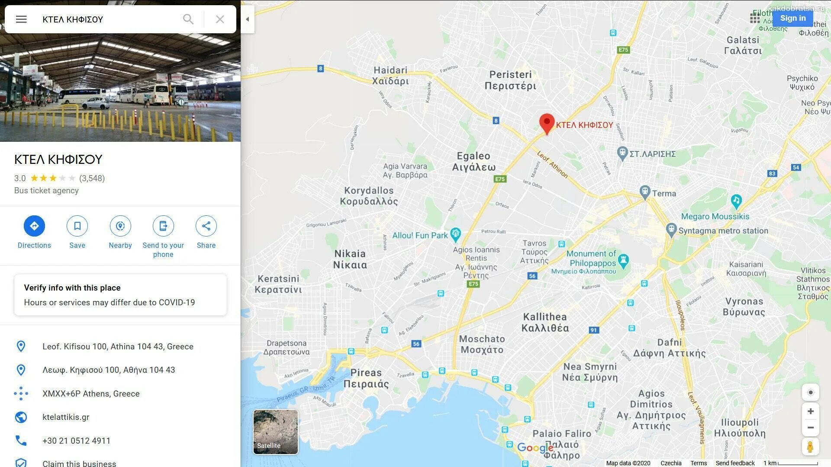Zoom out of the map
This screenshot has width=831, height=467.
click(x=810, y=428)
